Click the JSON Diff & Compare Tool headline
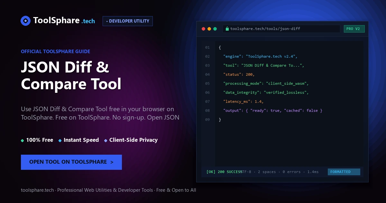 71,75
